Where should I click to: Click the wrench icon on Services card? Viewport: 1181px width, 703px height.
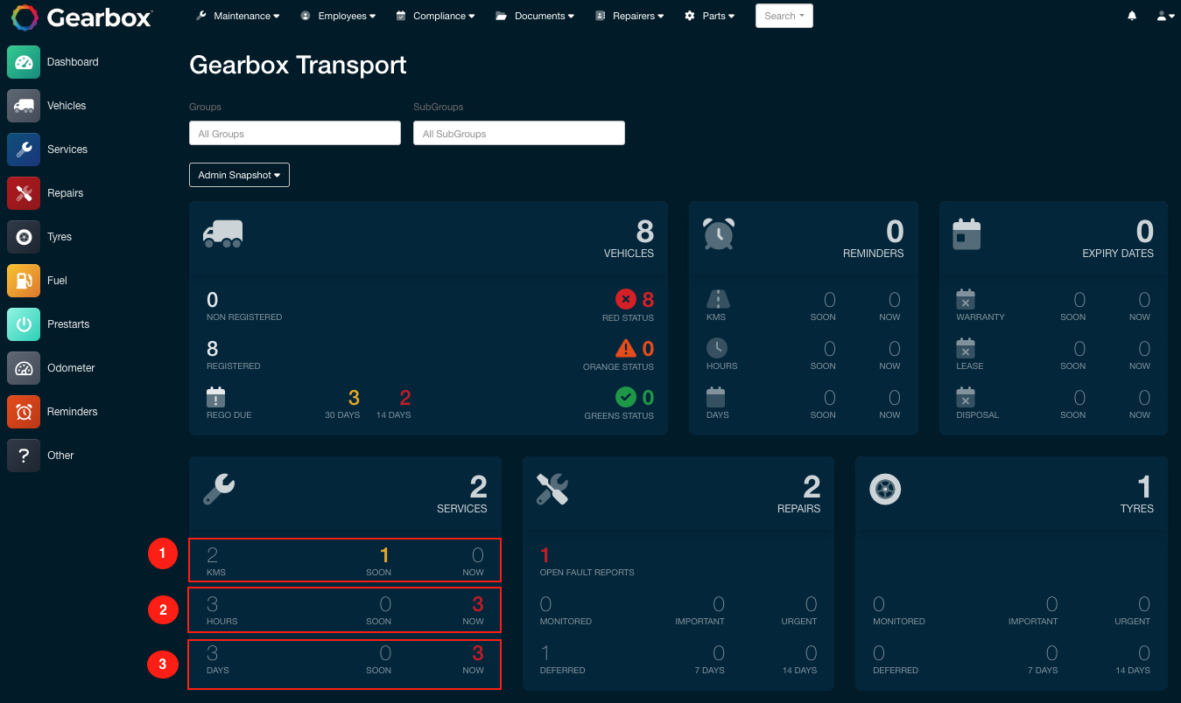coord(219,489)
